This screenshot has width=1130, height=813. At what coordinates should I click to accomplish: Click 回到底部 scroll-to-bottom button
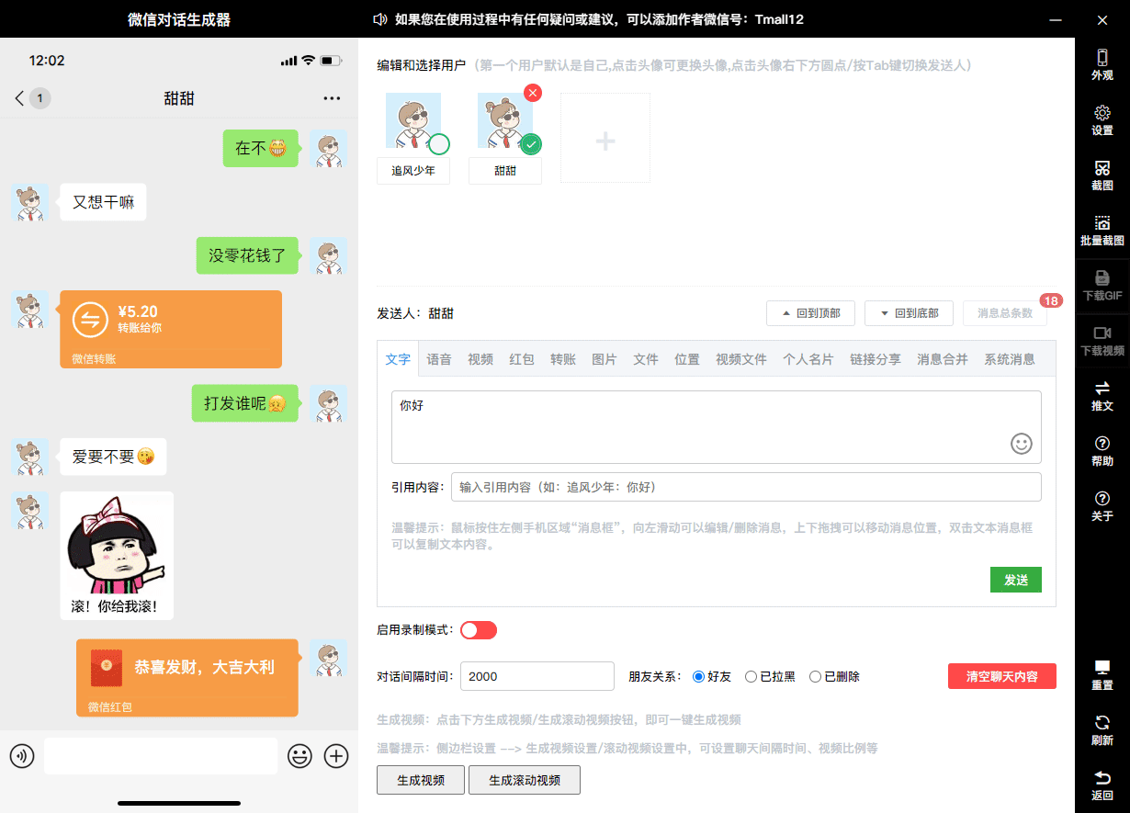(x=909, y=313)
